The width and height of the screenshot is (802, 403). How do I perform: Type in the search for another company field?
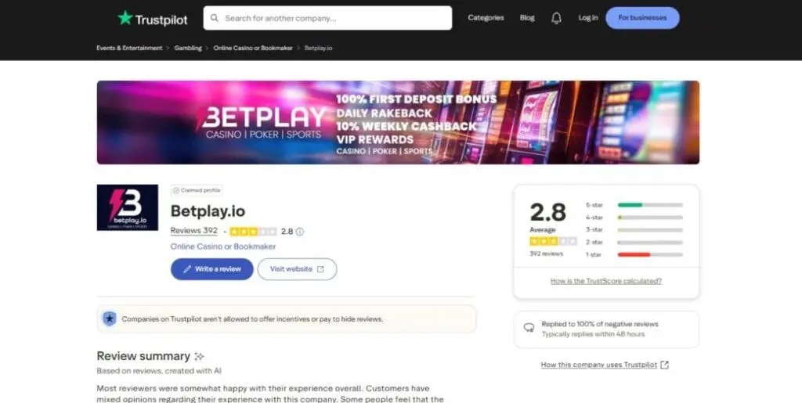pos(333,18)
